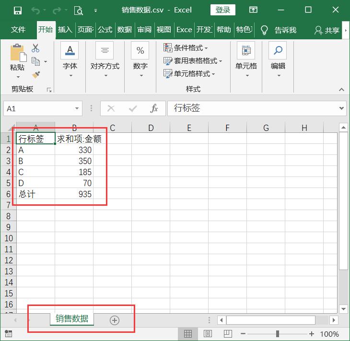Image resolution: width=350 pixels, height=341 pixels.
Task: Click the Redo arrow icon
Action: (x=57, y=10)
